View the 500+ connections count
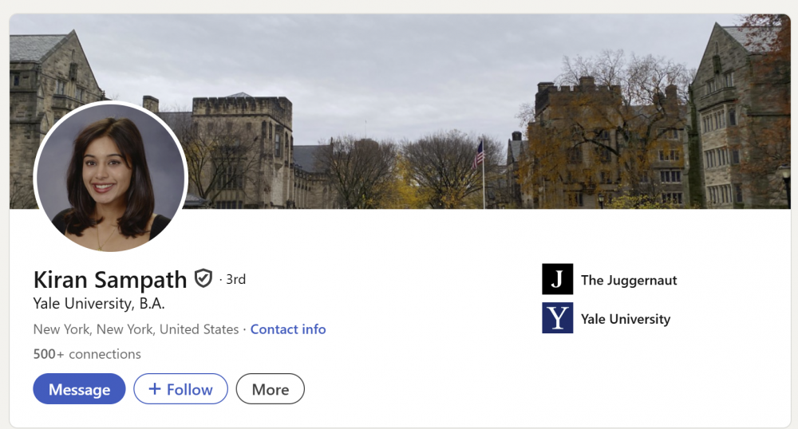This screenshot has height=429, width=798. pos(87,354)
